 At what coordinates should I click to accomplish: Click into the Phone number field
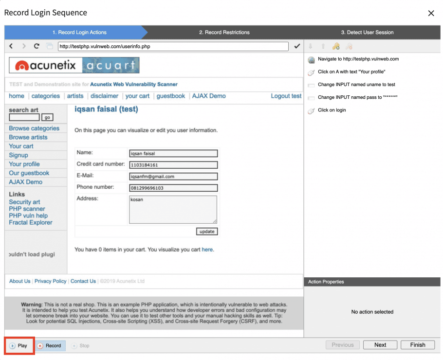click(173, 188)
